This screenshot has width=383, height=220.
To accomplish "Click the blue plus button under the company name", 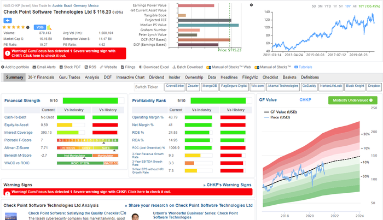I will click(8, 20).
